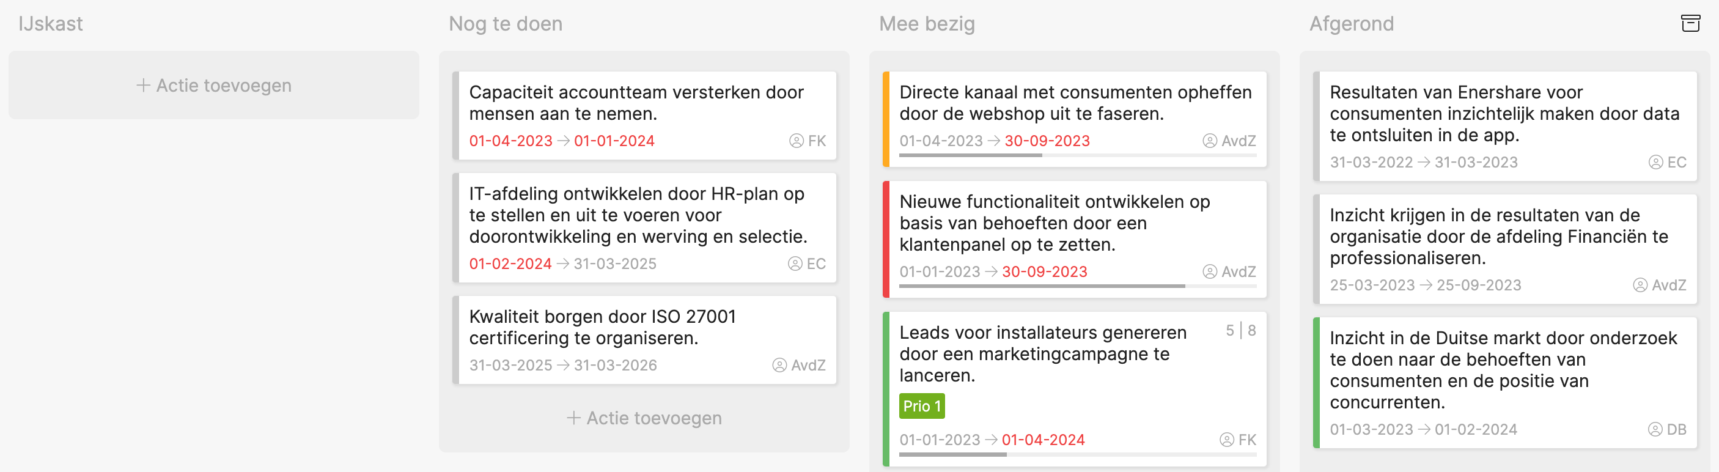Image resolution: width=1719 pixels, height=472 pixels.
Task: Click EC assignee icon on Enershare card
Action: [x=1655, y=162]
